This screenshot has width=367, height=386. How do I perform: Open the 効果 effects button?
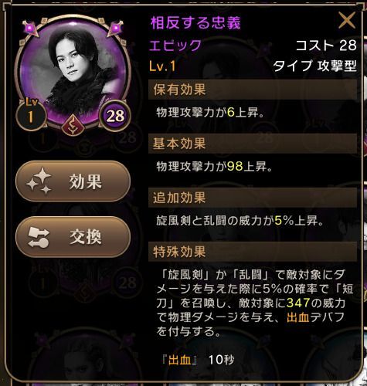pos(73,181)
